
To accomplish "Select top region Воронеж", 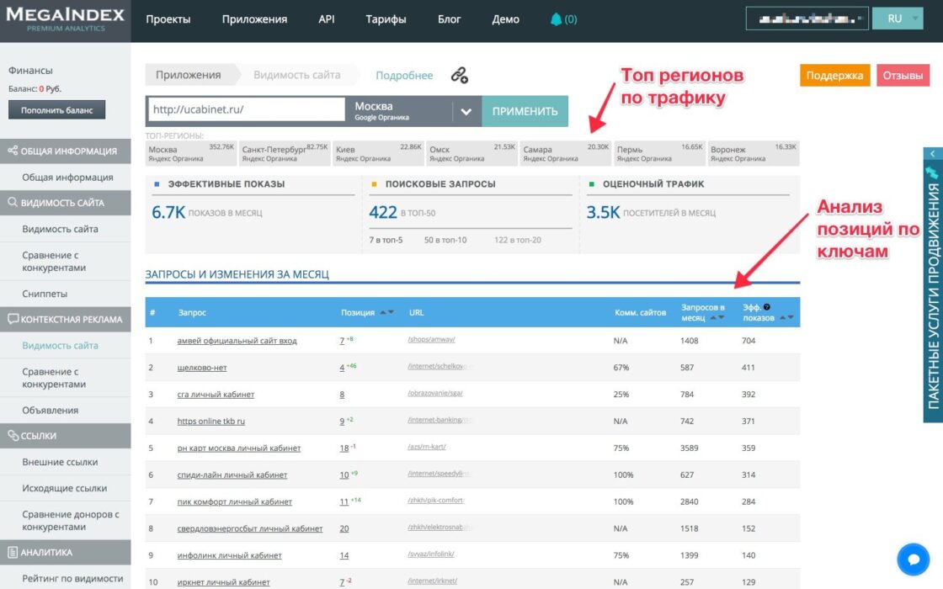I will (x=754, y=153).
